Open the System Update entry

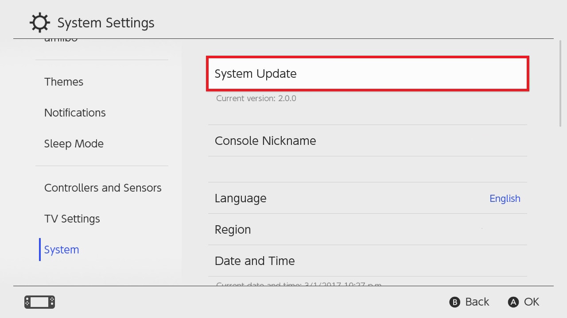coord(367,74)
